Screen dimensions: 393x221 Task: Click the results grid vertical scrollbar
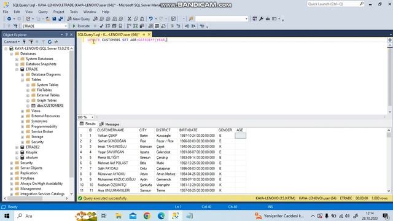coord(389,160)
